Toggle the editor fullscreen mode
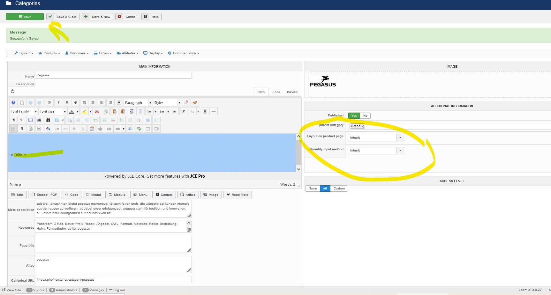Image resolution: width=551 pixels, height=295 pixels. (31, 120)
